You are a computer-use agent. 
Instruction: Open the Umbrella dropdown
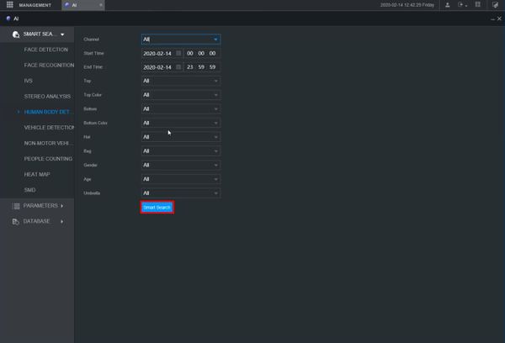(181, 193)
